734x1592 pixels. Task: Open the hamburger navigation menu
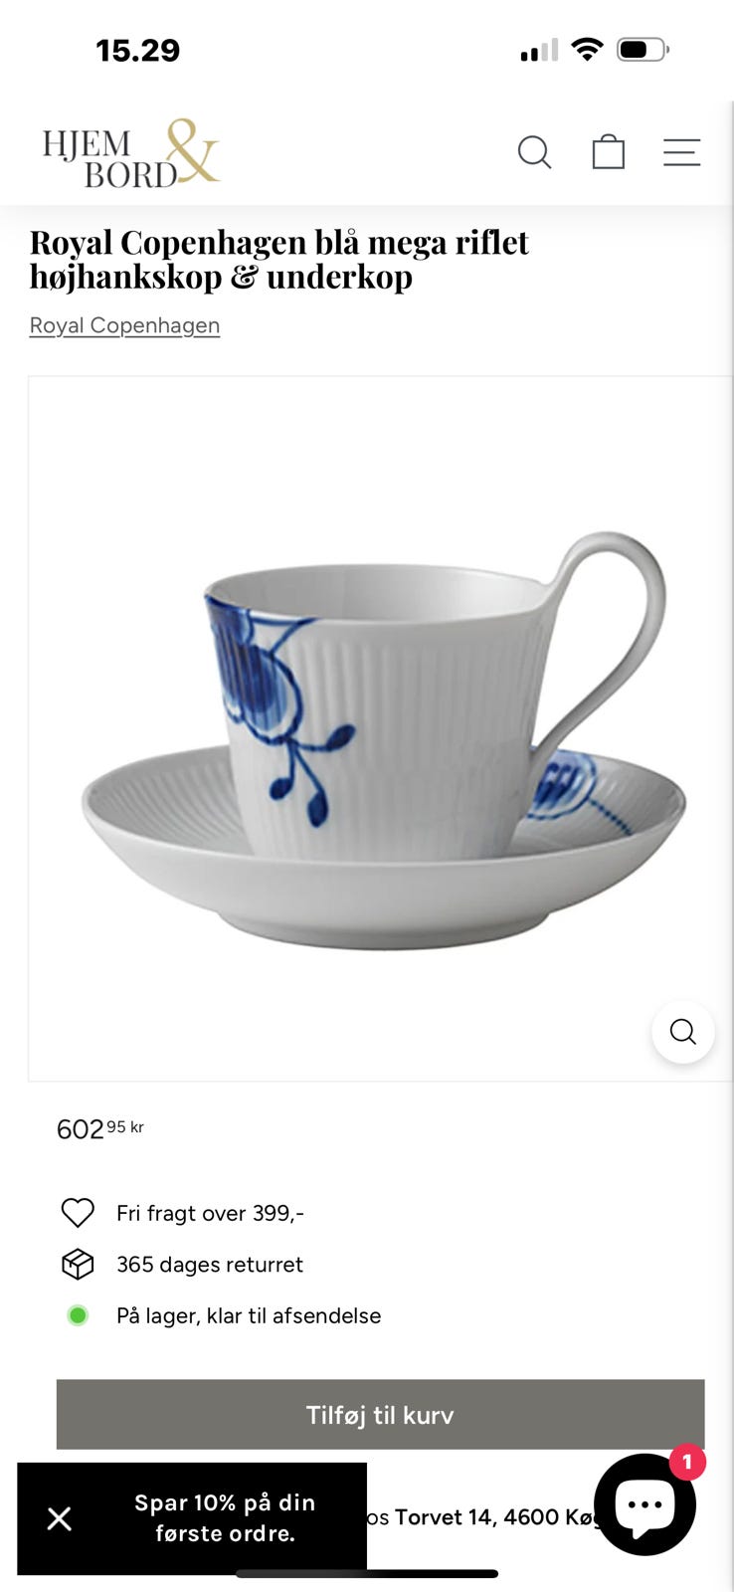click(x=682, y=152)
